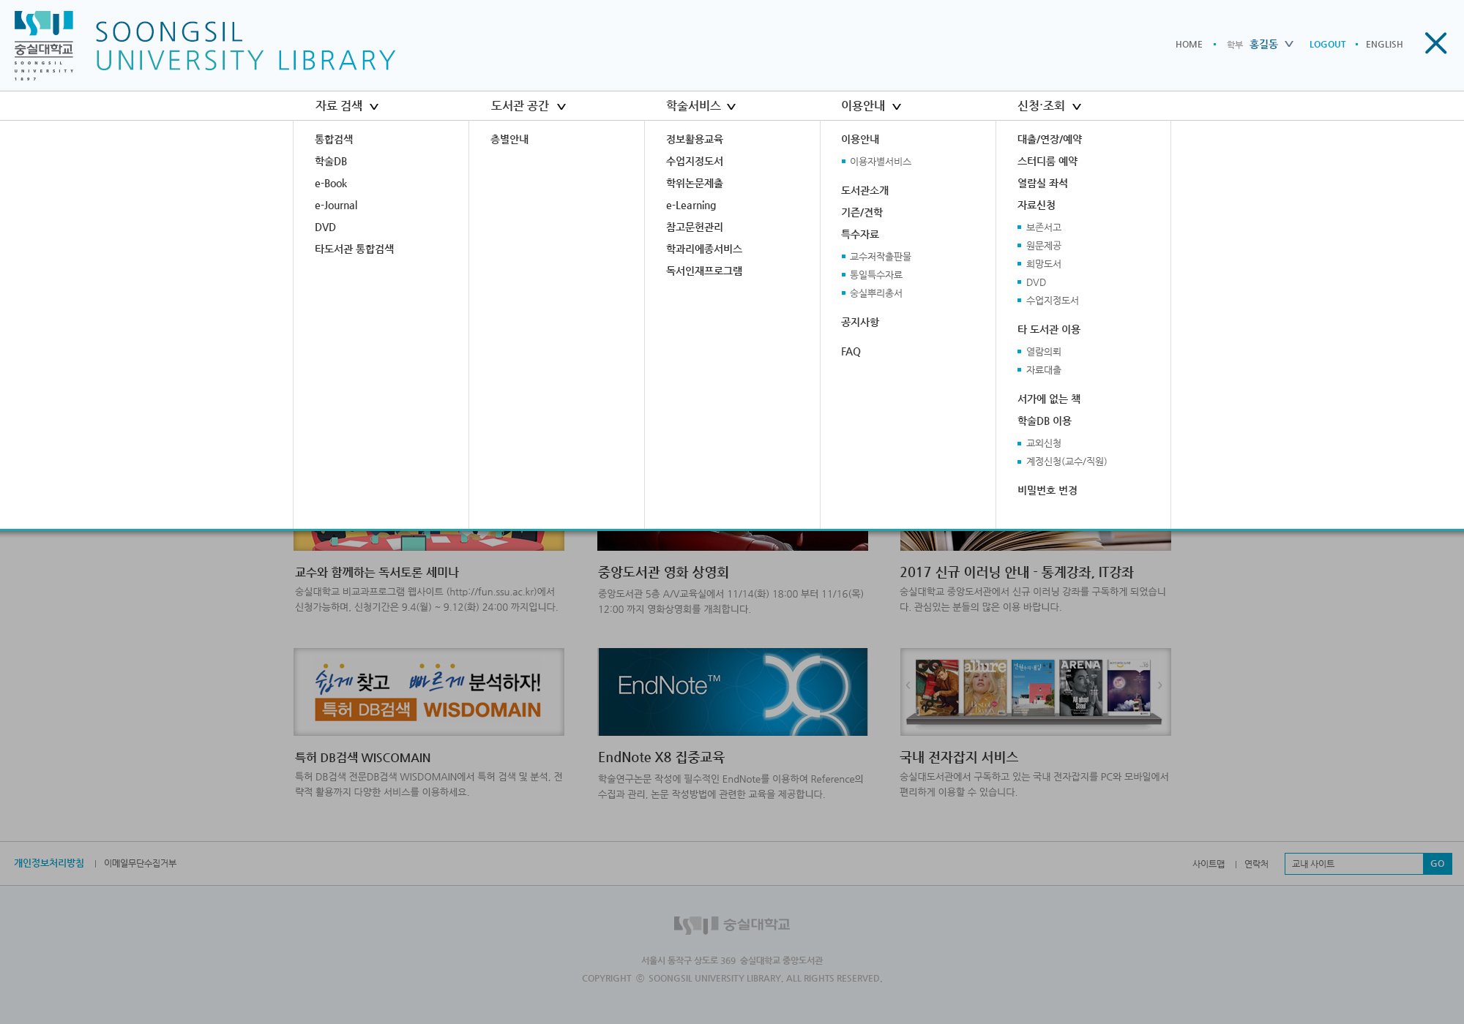Screen dimensions: 1464x1024
Task: Open 비밀번호 변경 menu item
Action: pyautogui.click(x=1047, y=490)
